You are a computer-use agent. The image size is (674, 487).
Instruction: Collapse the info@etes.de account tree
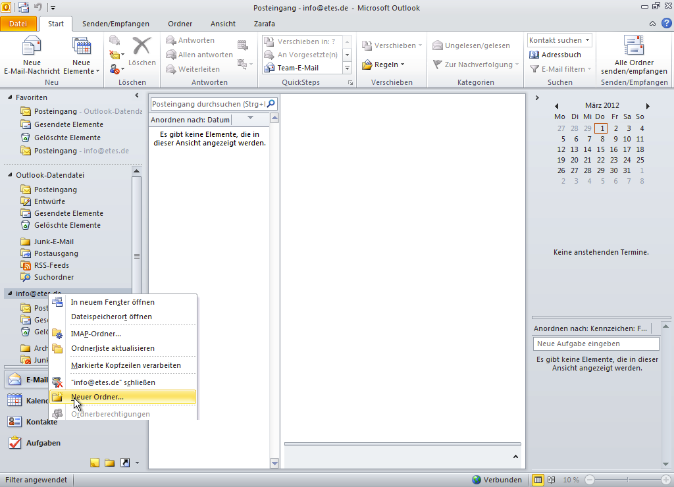click(10, 293)
